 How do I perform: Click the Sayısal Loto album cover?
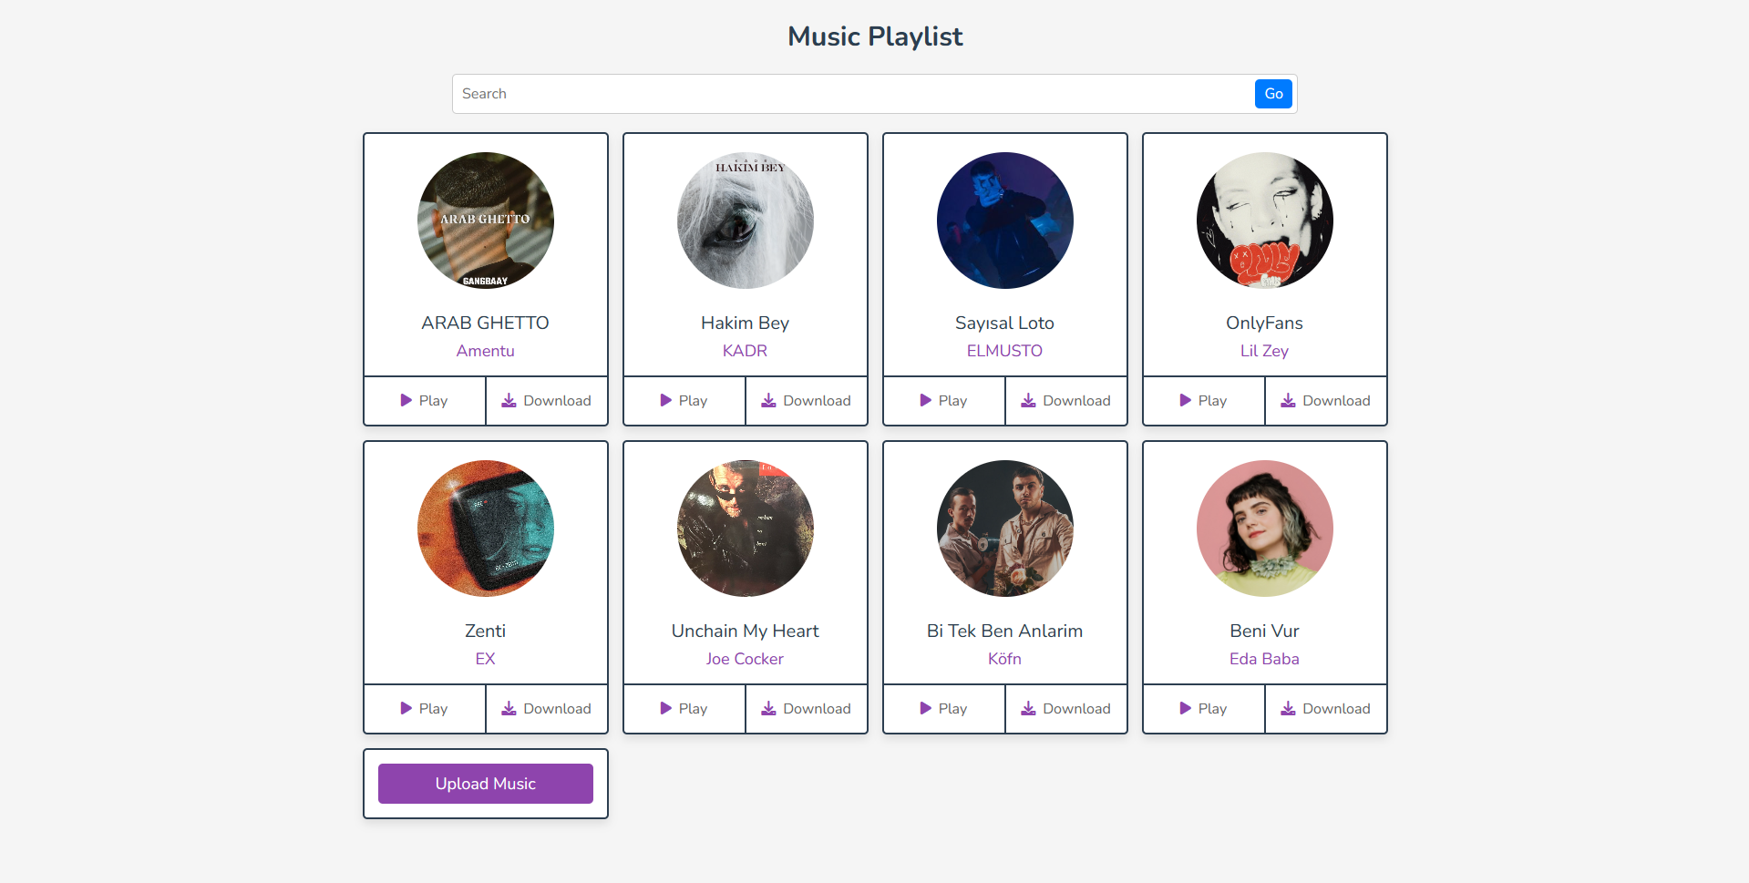pos(1004,220)
